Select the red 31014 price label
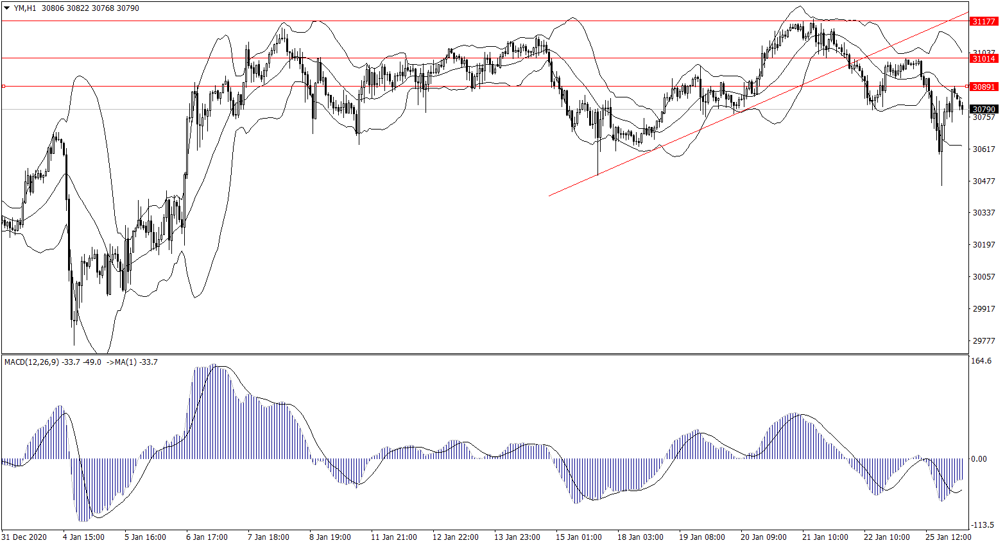 983,58
